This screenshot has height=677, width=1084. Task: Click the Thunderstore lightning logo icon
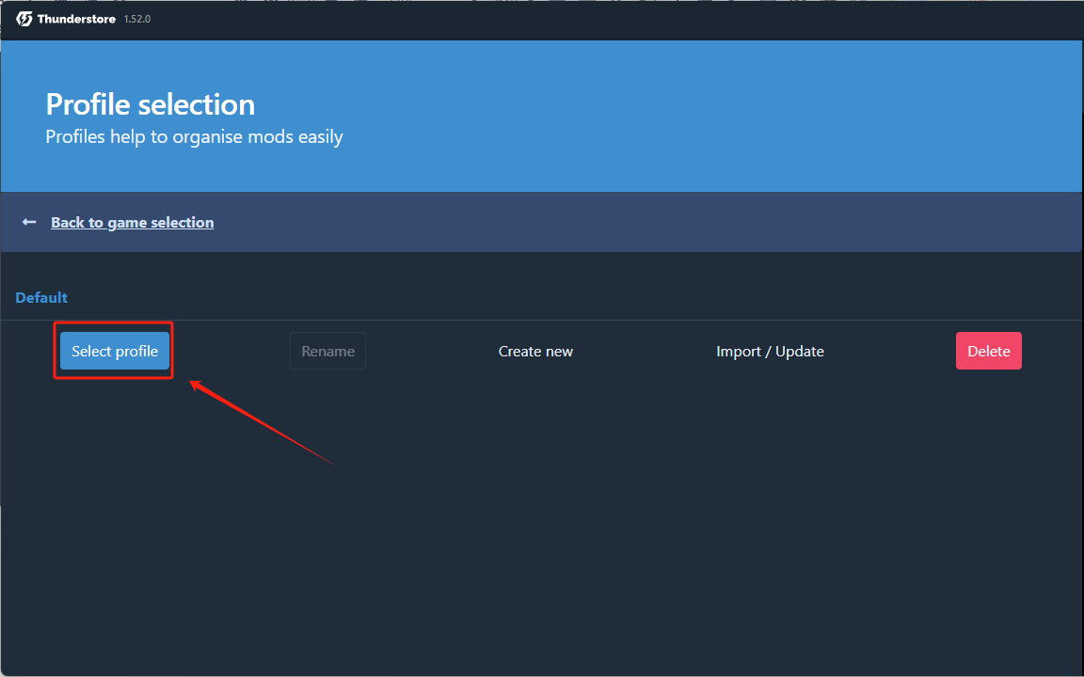[24, 19]
